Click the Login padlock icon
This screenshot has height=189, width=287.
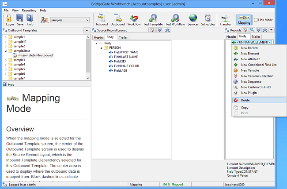[x=9, y=18]
